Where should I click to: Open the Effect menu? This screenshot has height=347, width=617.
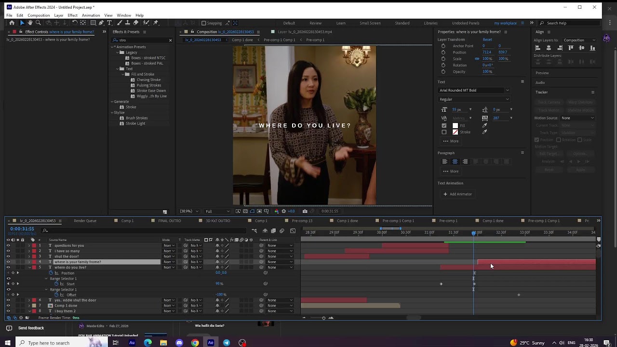click(x=72, y=15)
